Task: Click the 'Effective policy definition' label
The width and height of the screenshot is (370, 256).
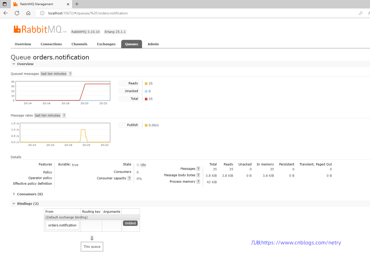Action: 33,184
